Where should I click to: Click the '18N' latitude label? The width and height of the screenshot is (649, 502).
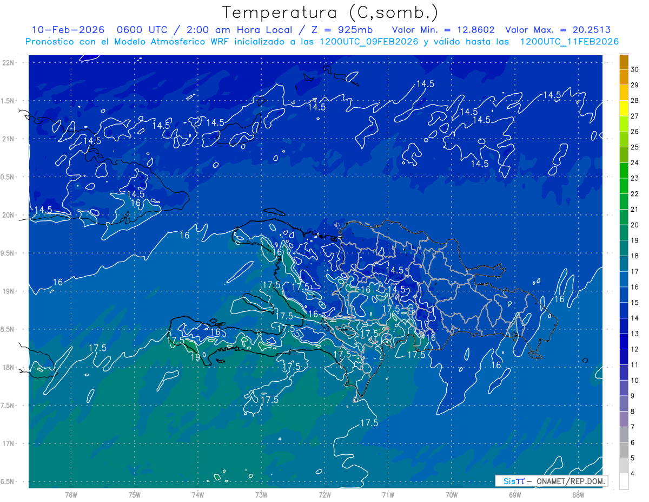pos(8,367)
